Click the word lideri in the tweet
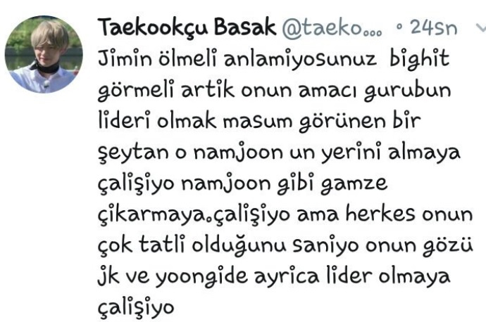This screenshot has height=322, width=486. pyautogui.click(x=124, y=120)
